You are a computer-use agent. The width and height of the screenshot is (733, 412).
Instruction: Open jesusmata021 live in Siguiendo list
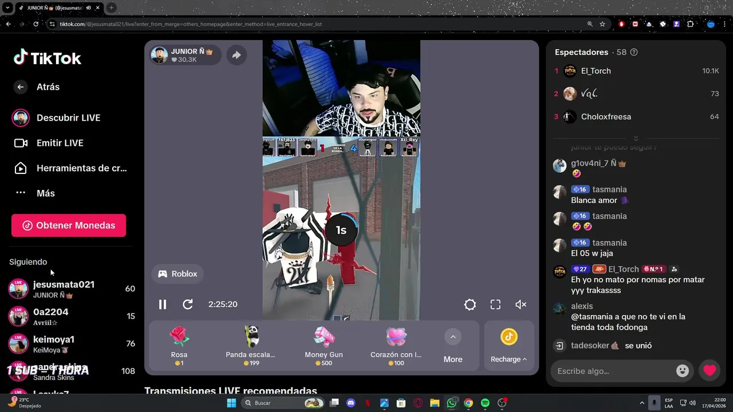click(72, 289)
